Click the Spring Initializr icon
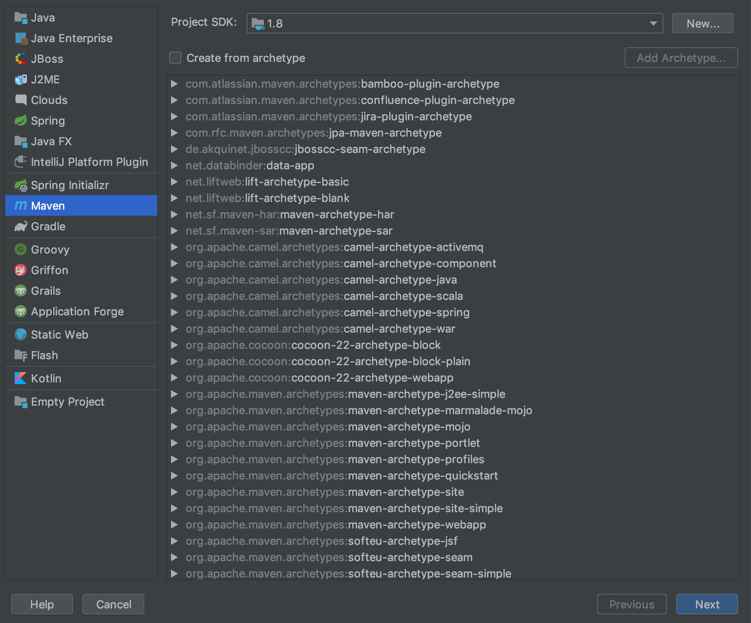 click(x=21, y=185)
